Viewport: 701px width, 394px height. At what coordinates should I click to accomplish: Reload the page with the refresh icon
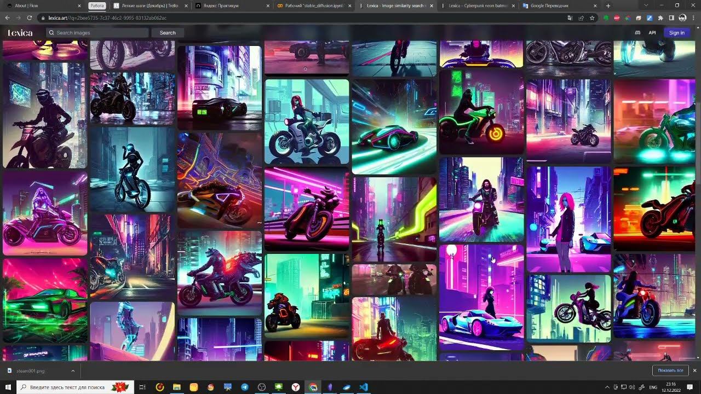pyautogui.click(x=29, y=18)
